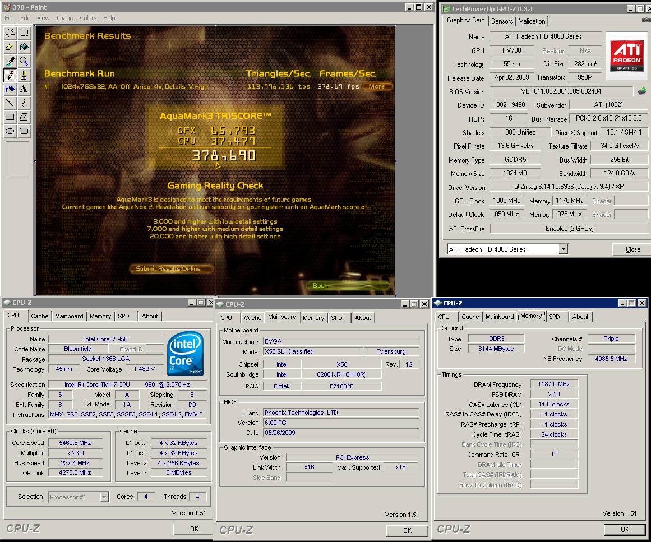Choose the Eraser tool in Paint

pos(10,47)
